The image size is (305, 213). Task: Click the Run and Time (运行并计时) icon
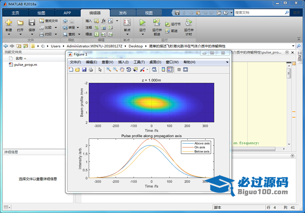coord(189,22)
